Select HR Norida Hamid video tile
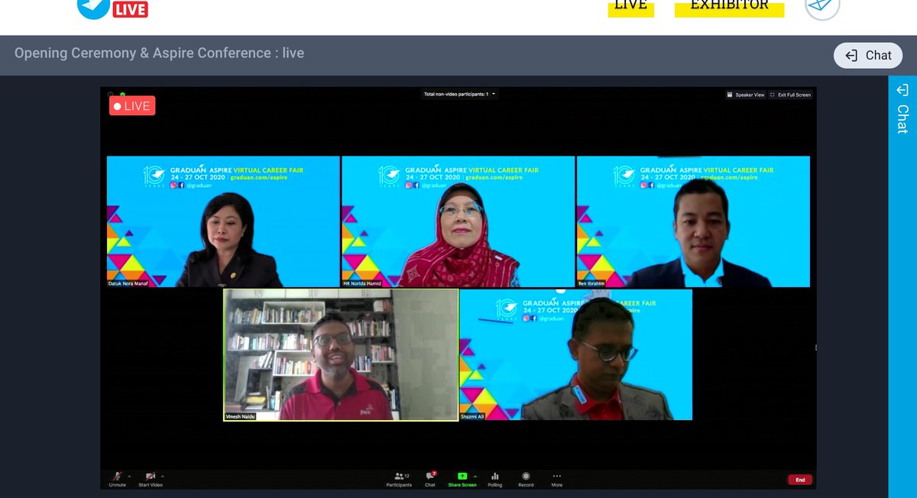The width and height of the screenshot is (917, 498). (458, 222)
